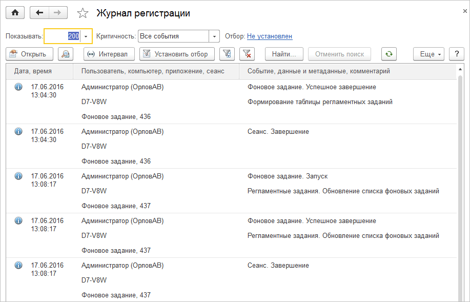Click the Home icon button
The height and width of the screenshot is (302, 470).
click(15, 13)
